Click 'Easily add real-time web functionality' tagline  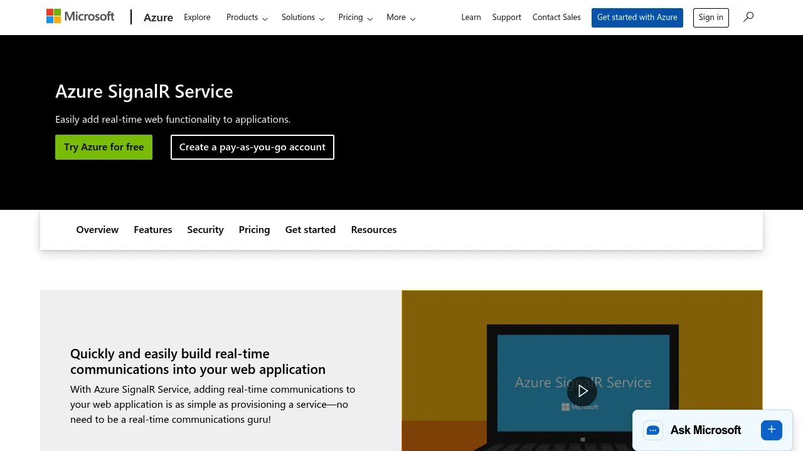point(173,120)
